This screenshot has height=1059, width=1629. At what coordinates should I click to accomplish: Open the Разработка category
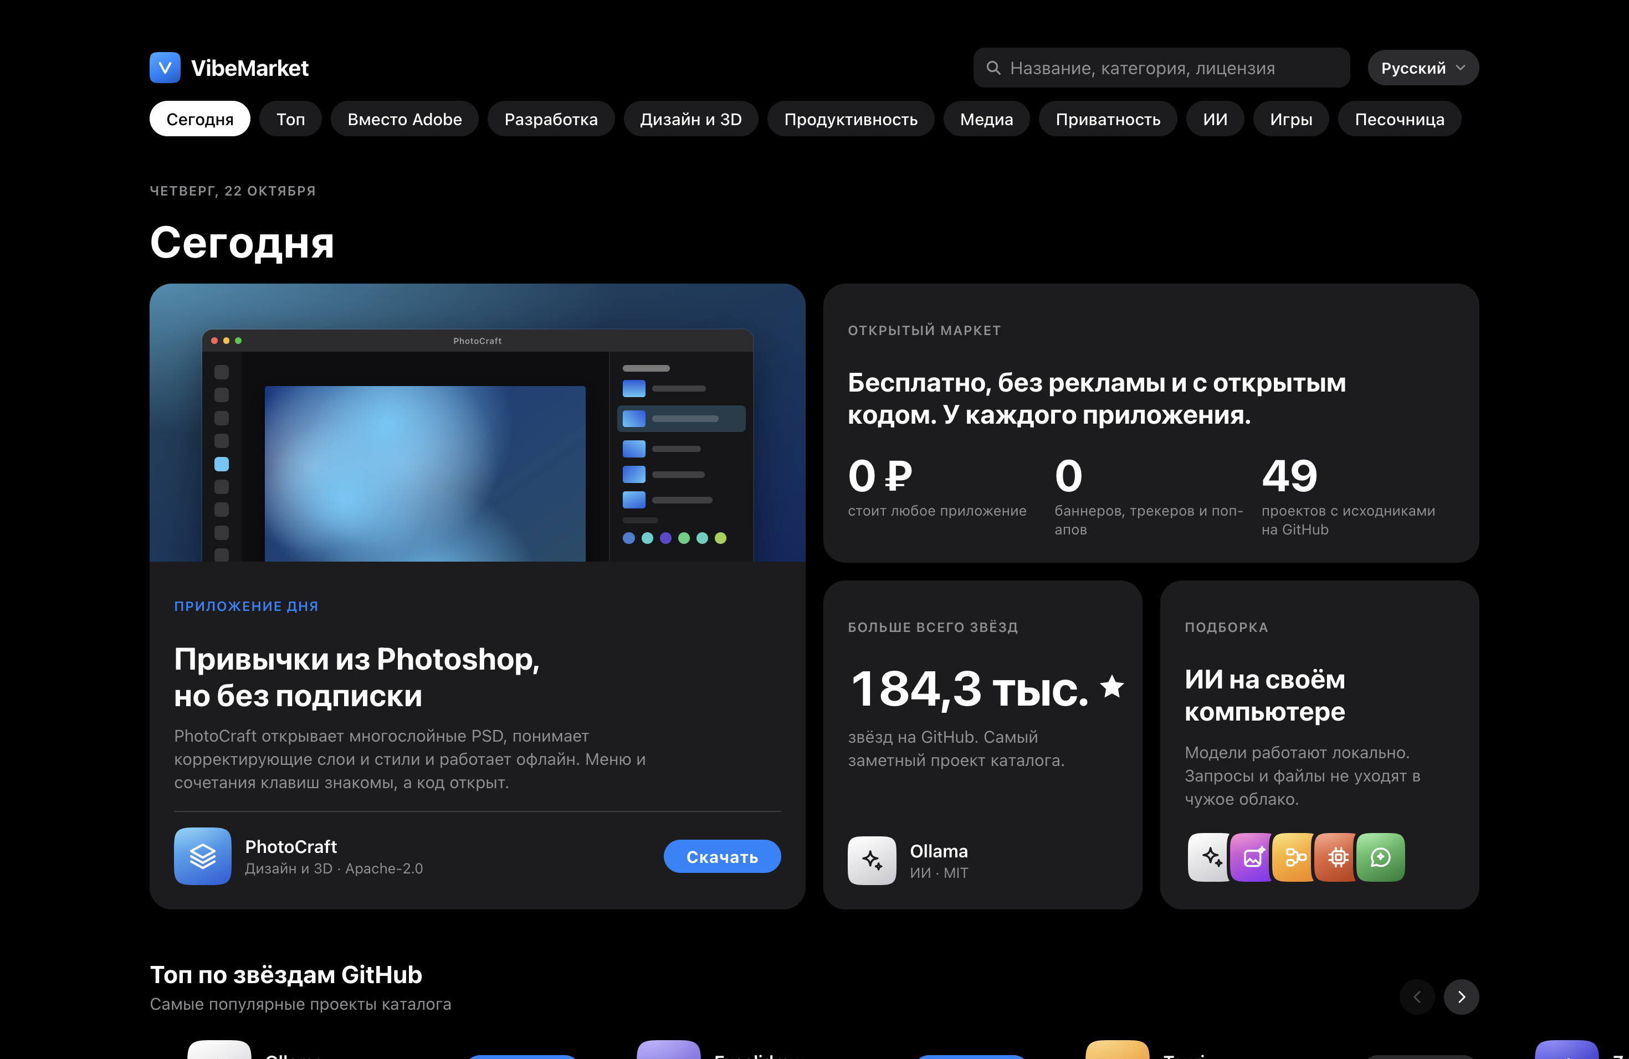tap(551, 119)
